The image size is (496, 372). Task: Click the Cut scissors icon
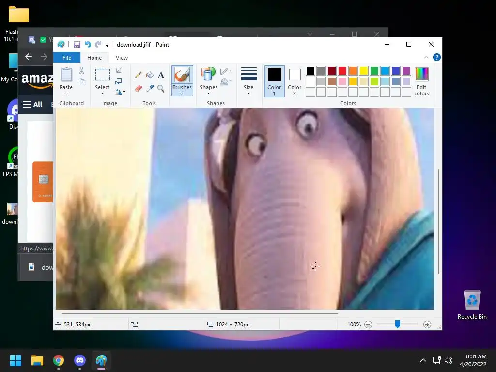coord(81,71)
